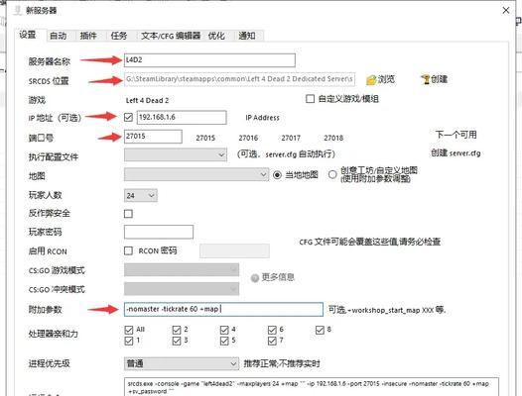The image size is (522, 396).
Task: Open the CS:GO 冲突模式 dropdown
Action: click(x=182, y=289)
